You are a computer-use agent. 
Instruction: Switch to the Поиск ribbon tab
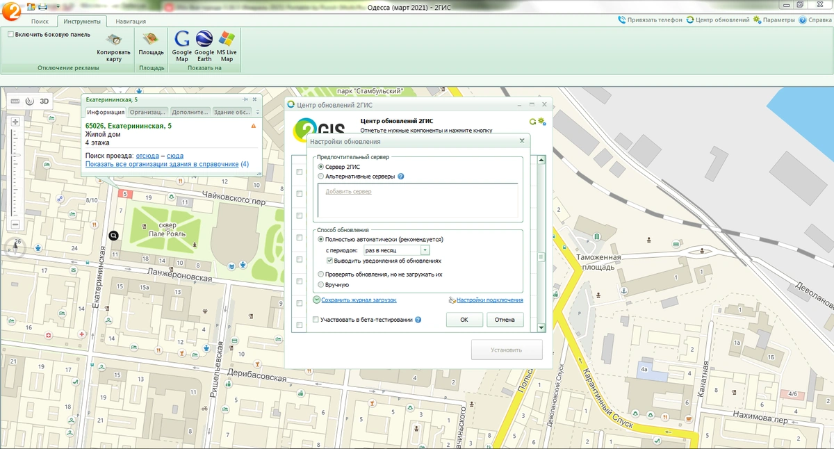[40, 22]
